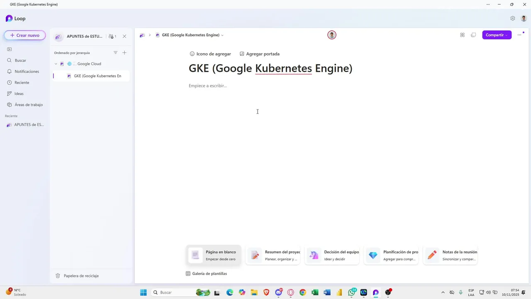Viewport: 531px width, 299px height.
Task: Show hidden system tray icons
Action: 443,292
